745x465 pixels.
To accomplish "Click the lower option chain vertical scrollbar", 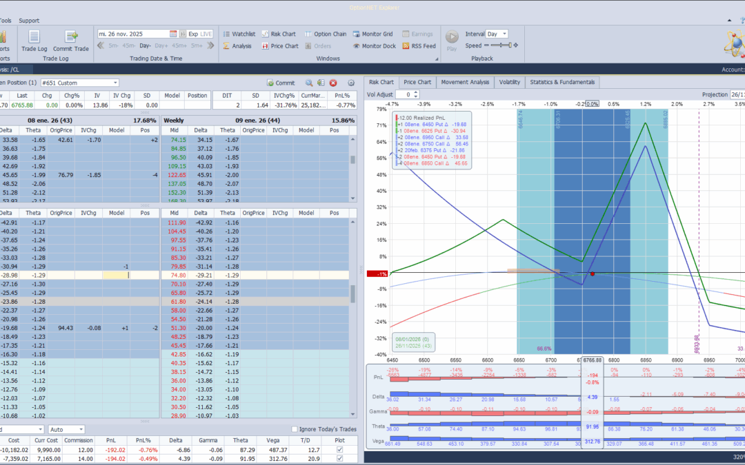I will (x=352, y=318).
